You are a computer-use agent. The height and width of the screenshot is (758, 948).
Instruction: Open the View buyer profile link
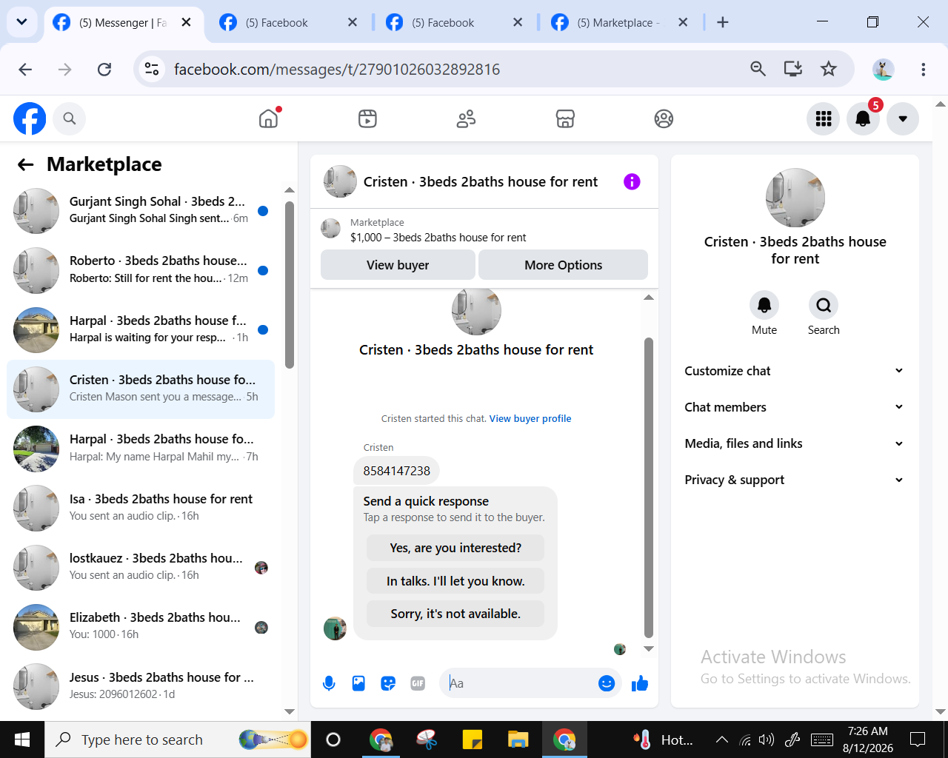click(x=530, y=418)
